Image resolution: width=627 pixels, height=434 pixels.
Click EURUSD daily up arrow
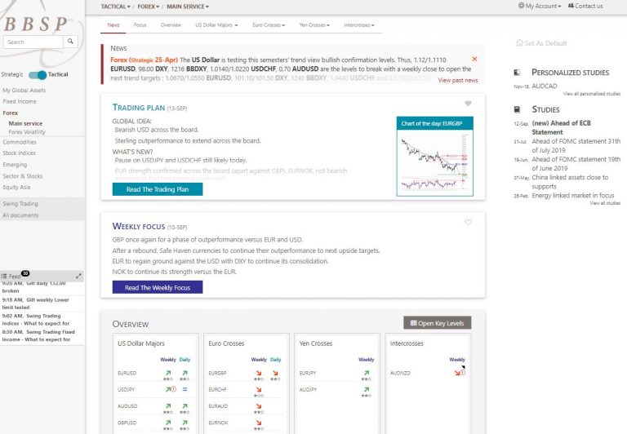(x=185, y=373)
